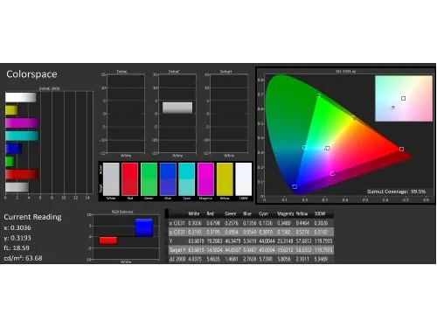Select the Yellow color swatch patch

pyautogui.click(x=225, y=179)
